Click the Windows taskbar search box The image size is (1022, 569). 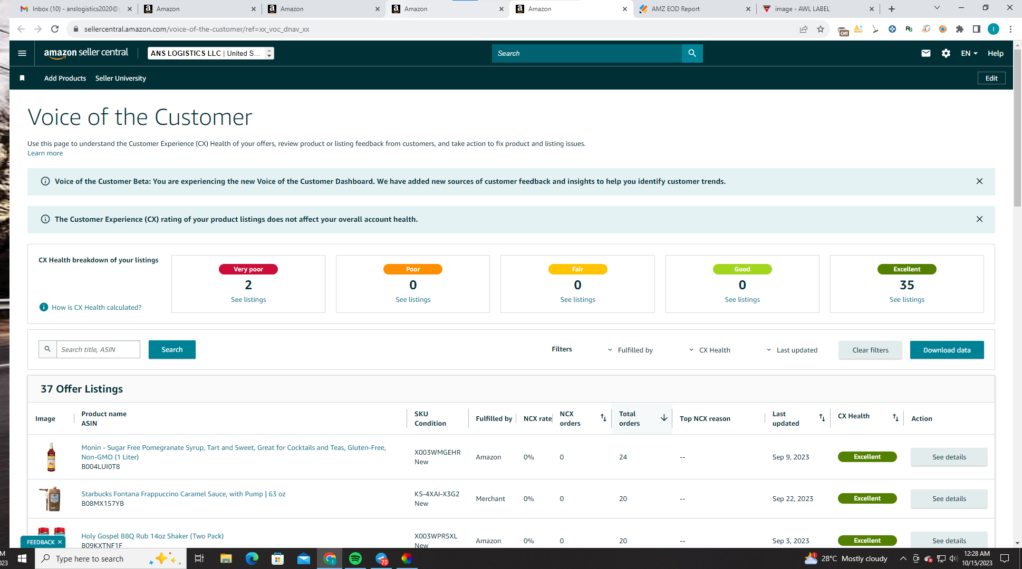111,558
